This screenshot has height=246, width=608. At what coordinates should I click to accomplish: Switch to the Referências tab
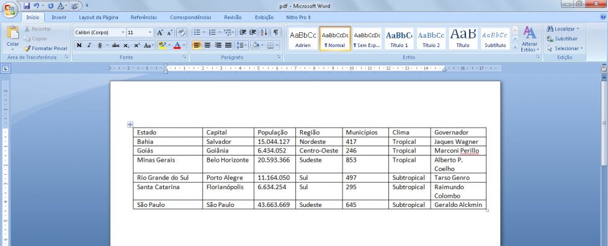(144, 17)
